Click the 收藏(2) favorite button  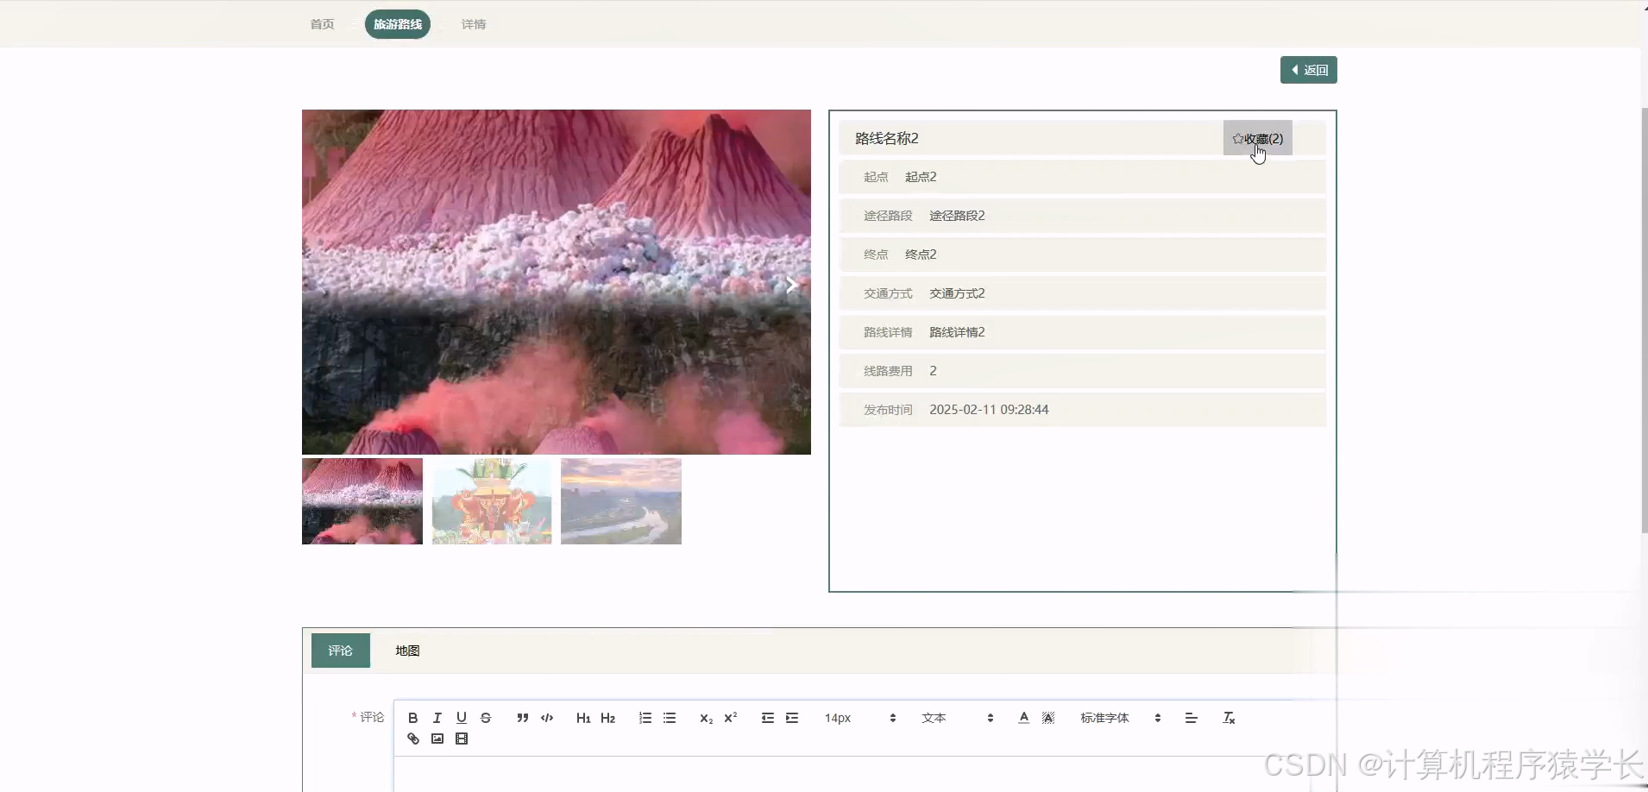(1257, 138)
